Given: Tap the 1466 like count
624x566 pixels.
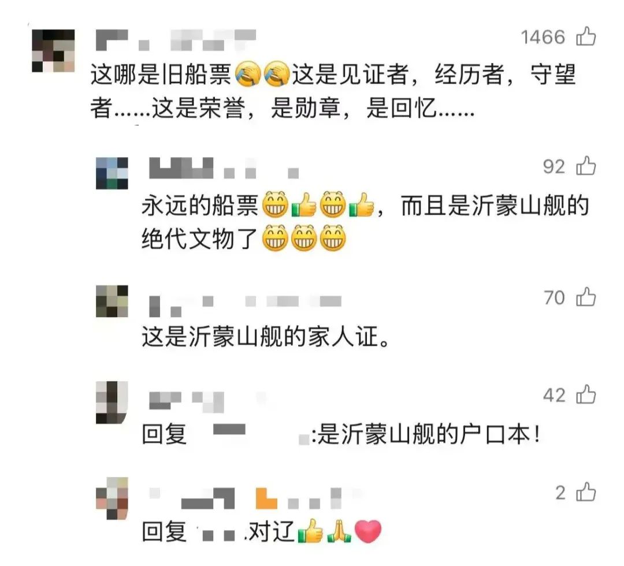Looking at the screenshot, I should [x=543, y=37].
